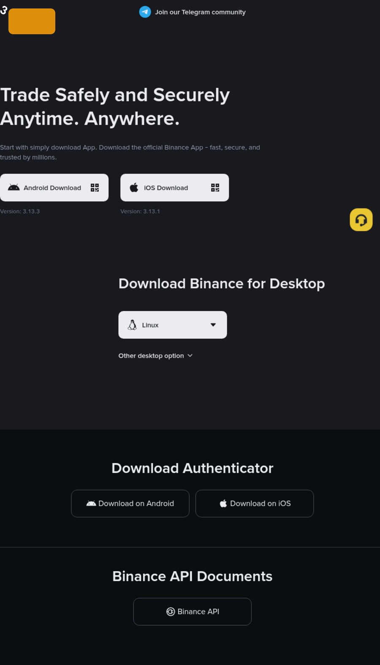The width and height of the screenshot is (380, 665).
Task: Click the Apple logo in iOS Download
Action: click(134, 188)
